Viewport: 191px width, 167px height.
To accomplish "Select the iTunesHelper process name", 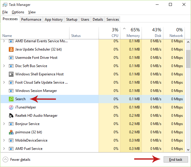I will coord(26,107).
